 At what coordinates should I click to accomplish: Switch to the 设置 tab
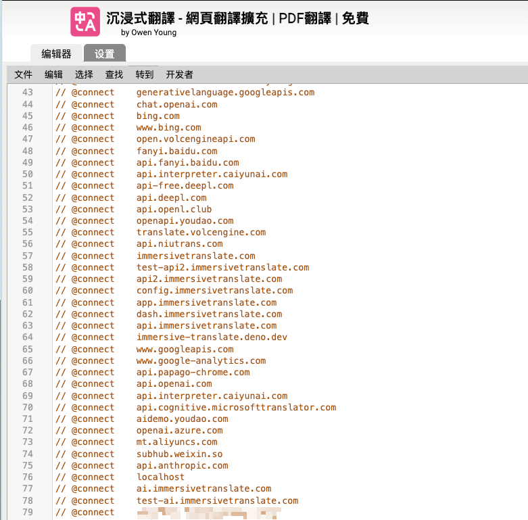tap(104, 53)
